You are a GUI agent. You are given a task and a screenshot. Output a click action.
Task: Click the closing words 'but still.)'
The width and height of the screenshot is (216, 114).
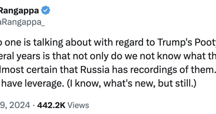177,83
